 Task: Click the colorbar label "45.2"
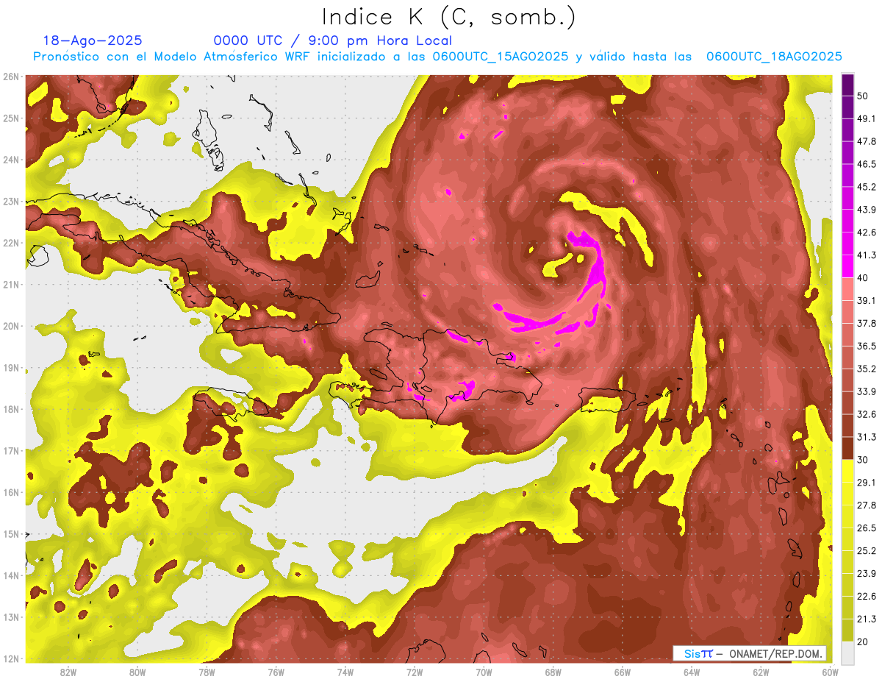866,187
